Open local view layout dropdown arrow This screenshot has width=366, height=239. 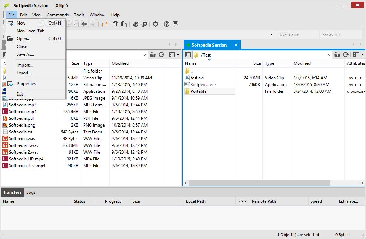178,55
